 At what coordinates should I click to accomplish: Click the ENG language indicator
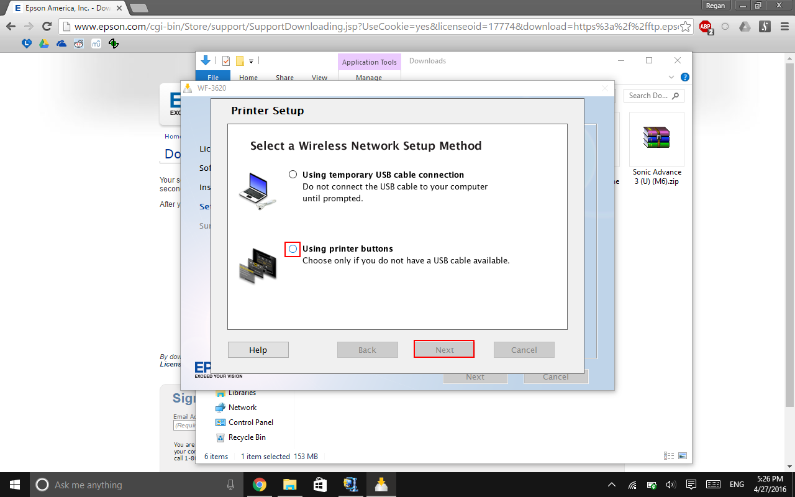click(x=737, y=485)
